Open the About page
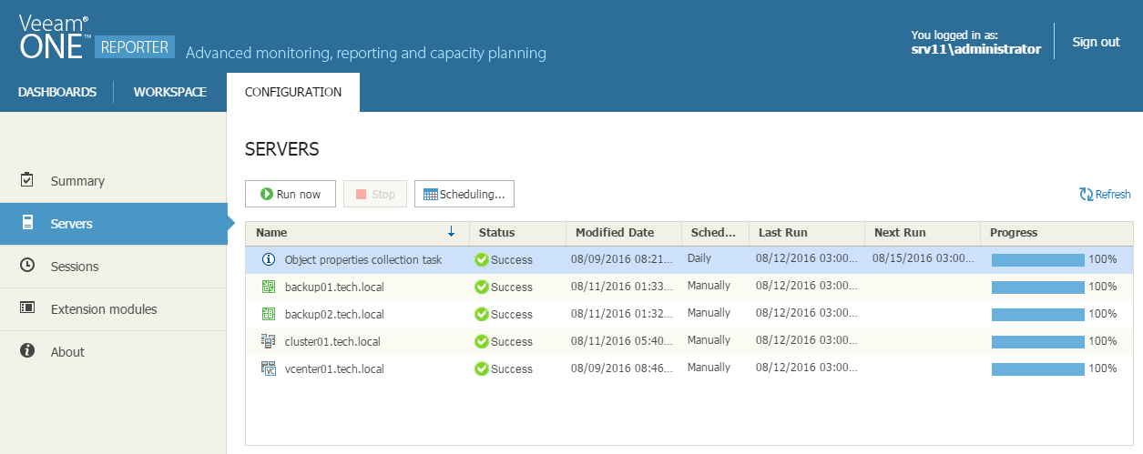The width and height of the screenshot is (1143, 454). click(x=113, y=352)
